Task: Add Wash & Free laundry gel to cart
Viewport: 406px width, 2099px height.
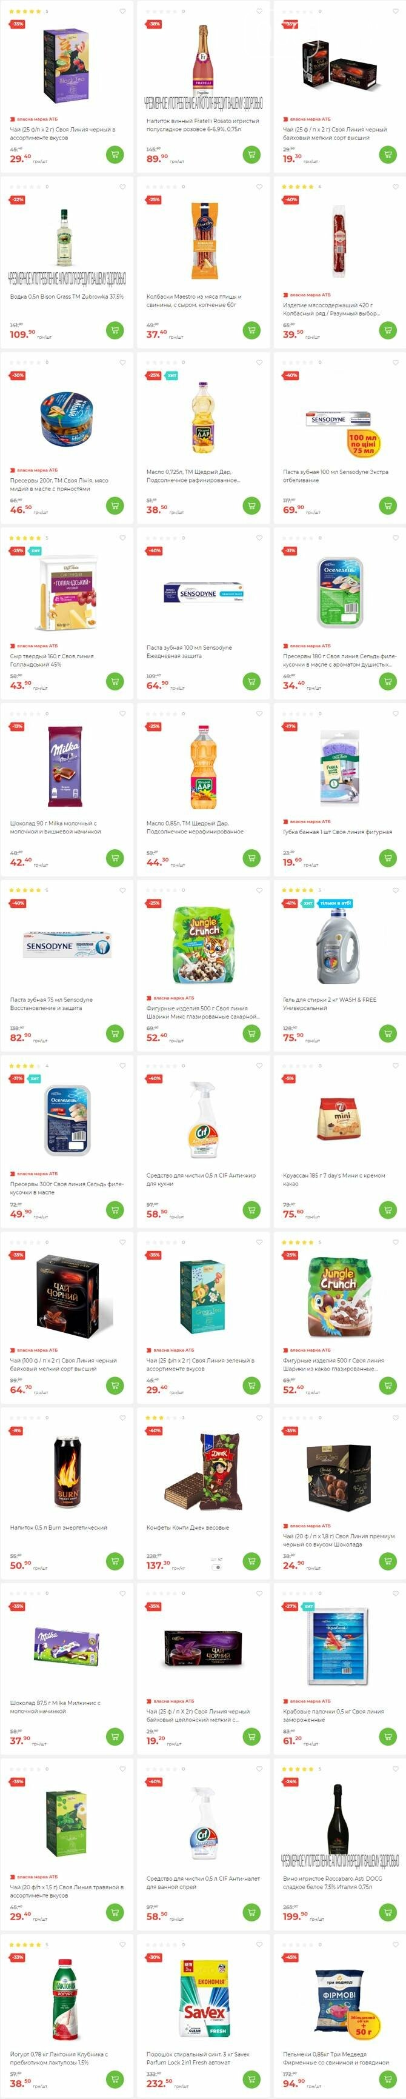Action: pos(388,1033)
